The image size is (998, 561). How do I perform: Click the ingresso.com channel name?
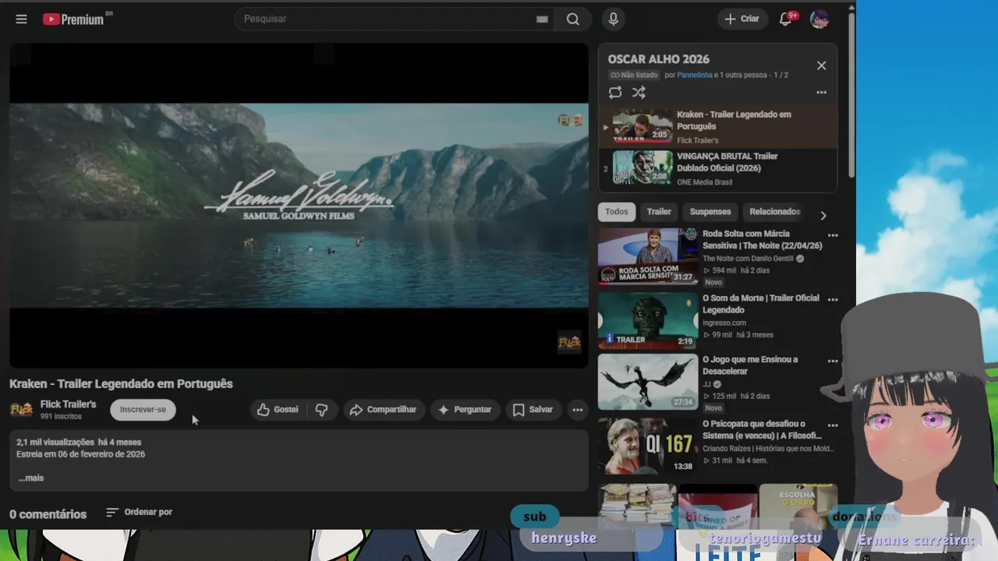[724, 323]
